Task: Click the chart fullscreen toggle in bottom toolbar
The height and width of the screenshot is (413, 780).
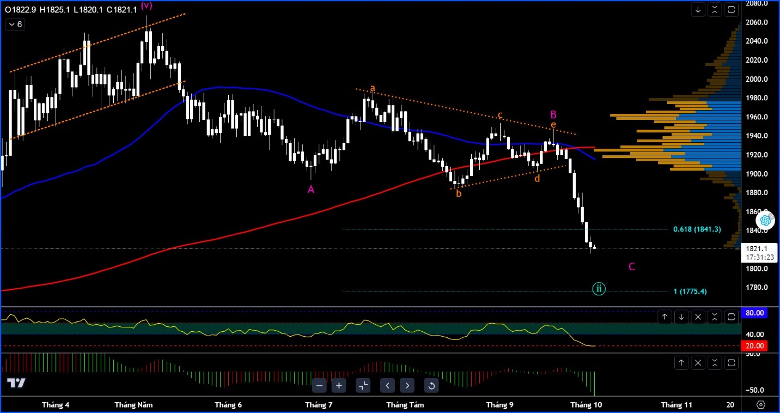Action: coord(363,386)
